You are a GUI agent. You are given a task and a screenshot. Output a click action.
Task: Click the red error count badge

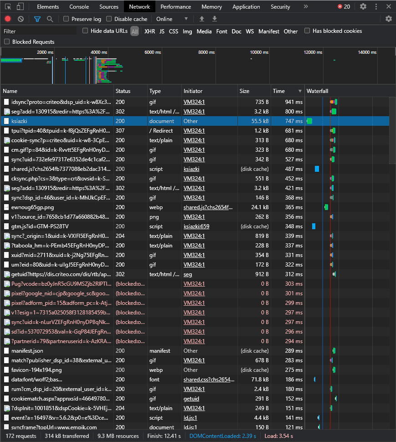tap(344, 6)
